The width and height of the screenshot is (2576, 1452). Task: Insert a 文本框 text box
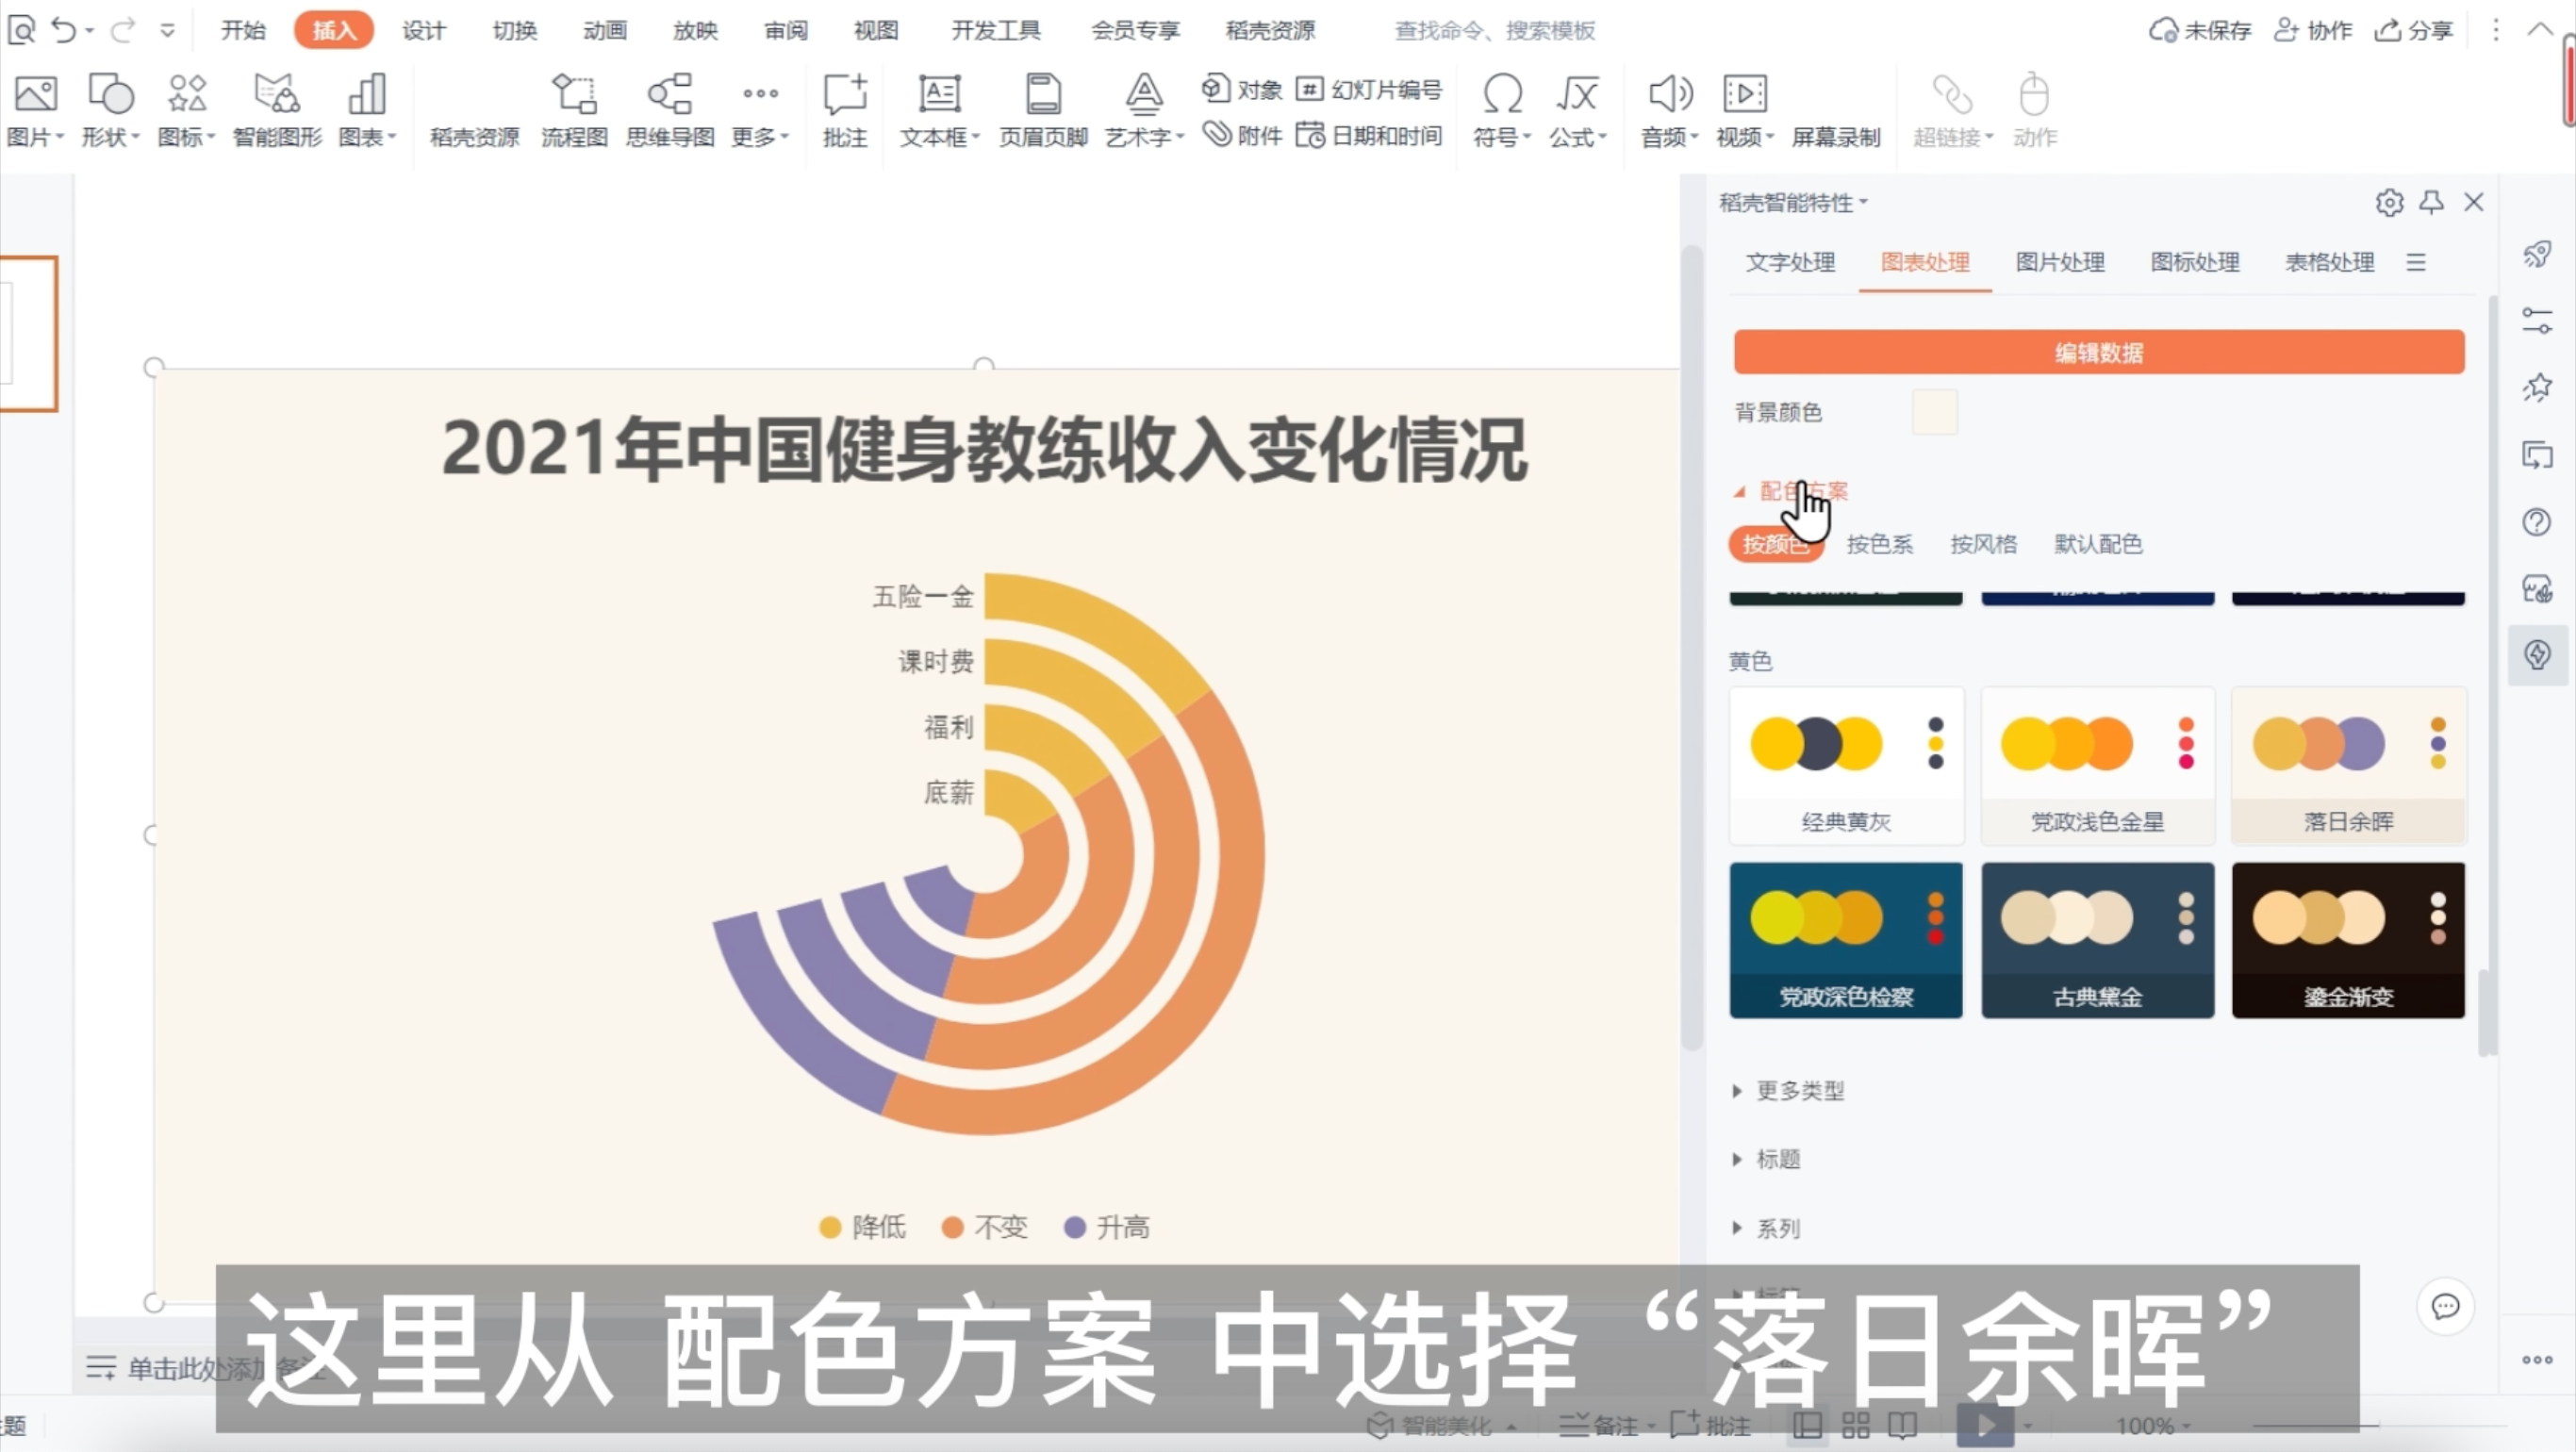[x=939, y=110]
